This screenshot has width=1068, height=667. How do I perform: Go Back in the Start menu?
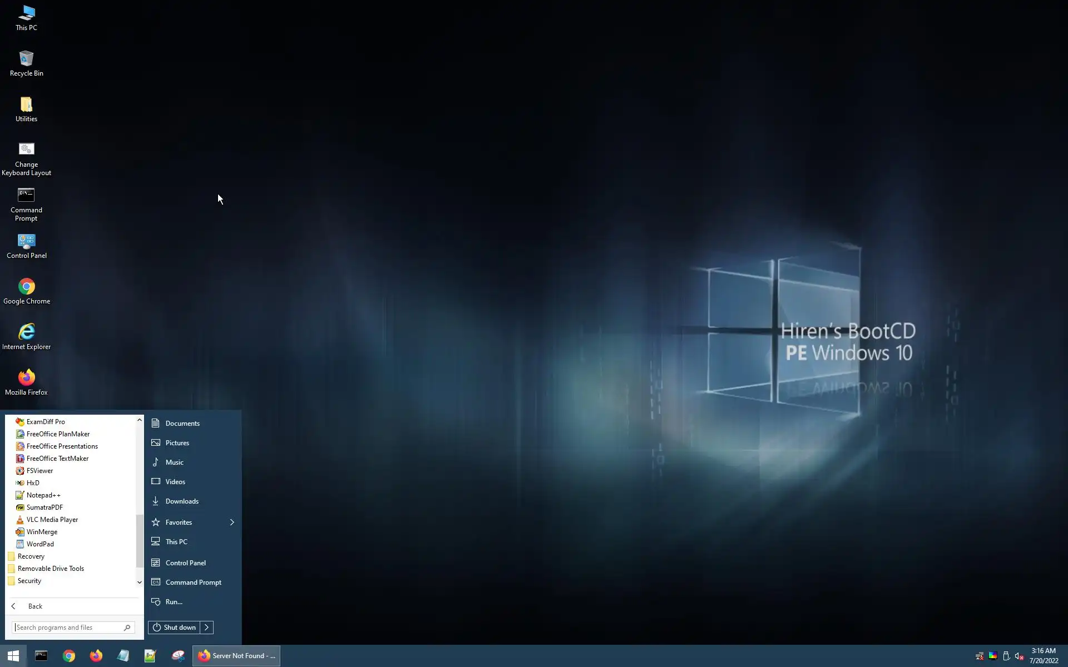(x=35, y=606)
